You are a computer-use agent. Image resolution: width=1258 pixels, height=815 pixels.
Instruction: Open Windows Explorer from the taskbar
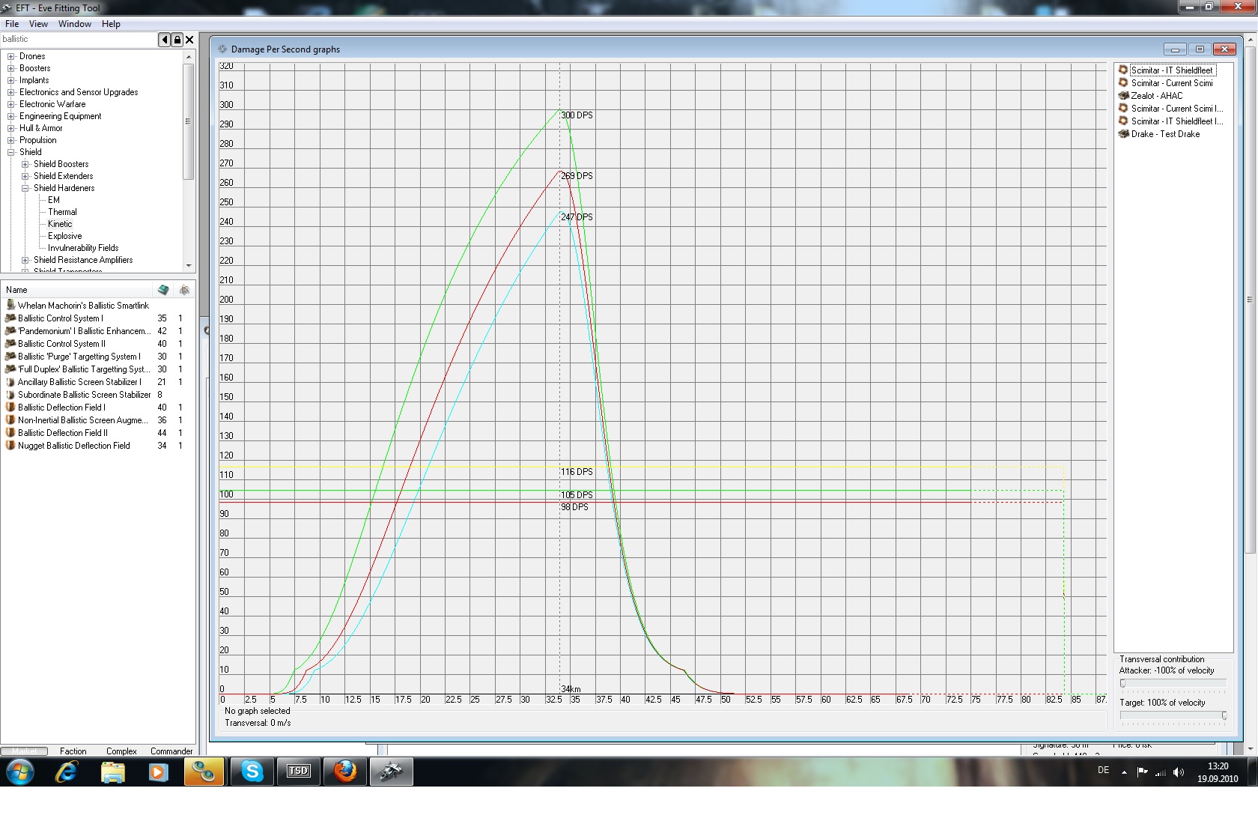point(112,772)
